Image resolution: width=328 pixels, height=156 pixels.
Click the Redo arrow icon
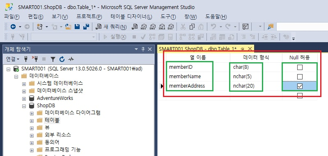coord(228,27)
